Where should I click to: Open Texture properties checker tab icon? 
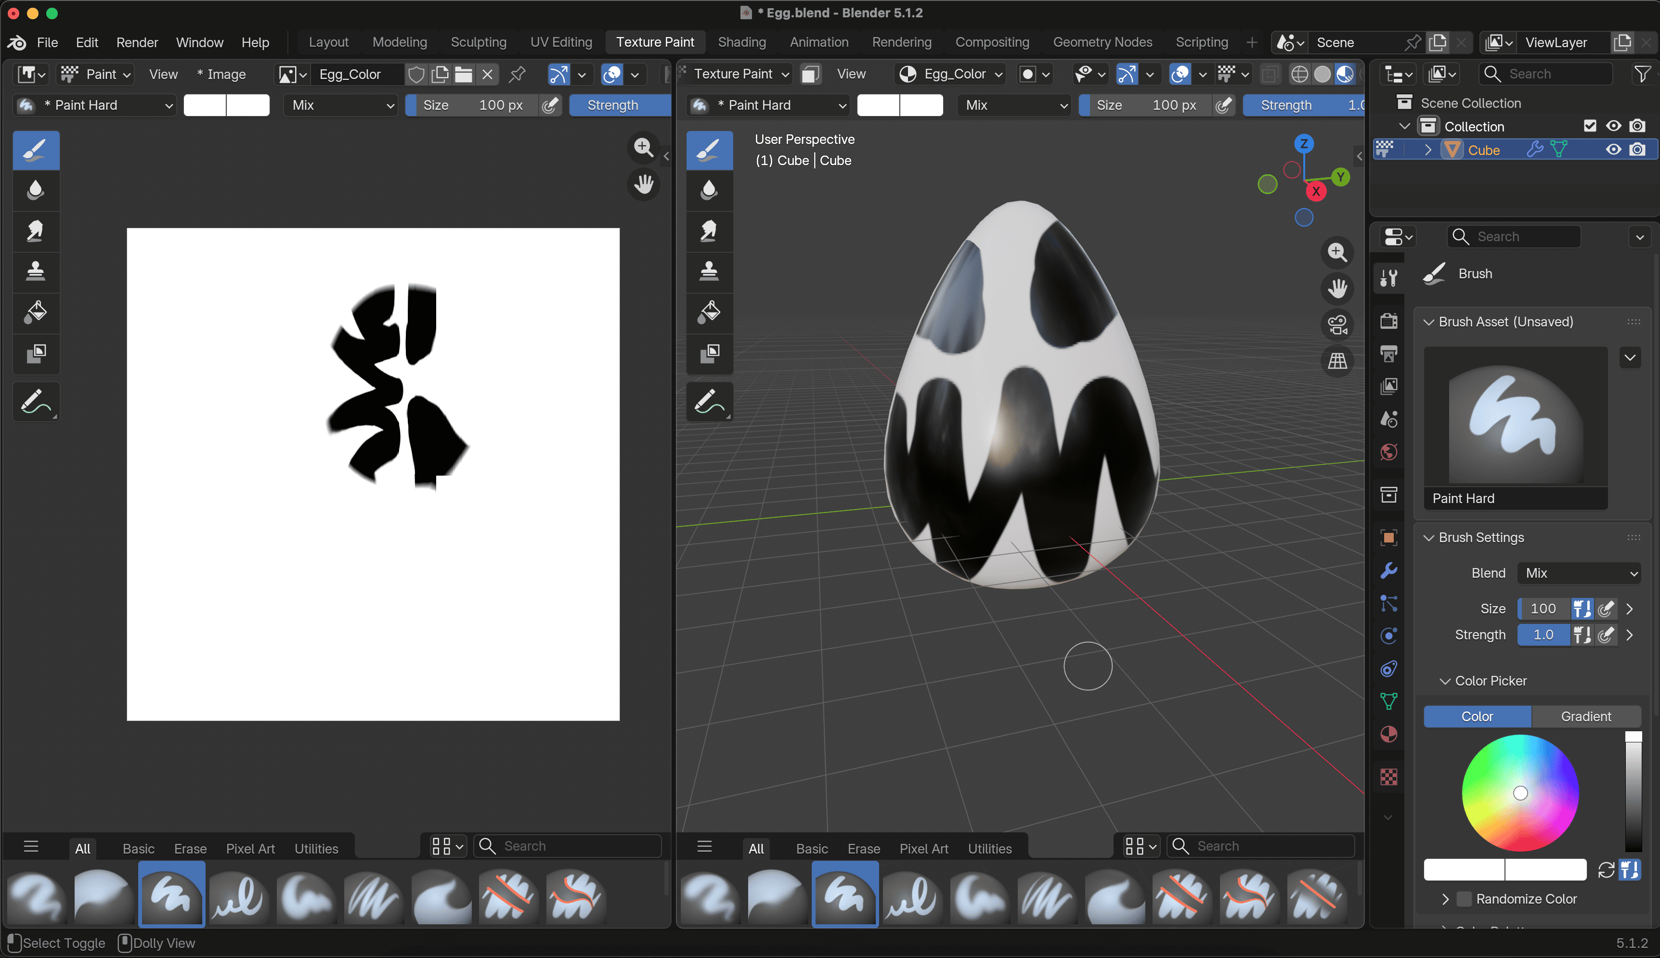coord(1389,777)
